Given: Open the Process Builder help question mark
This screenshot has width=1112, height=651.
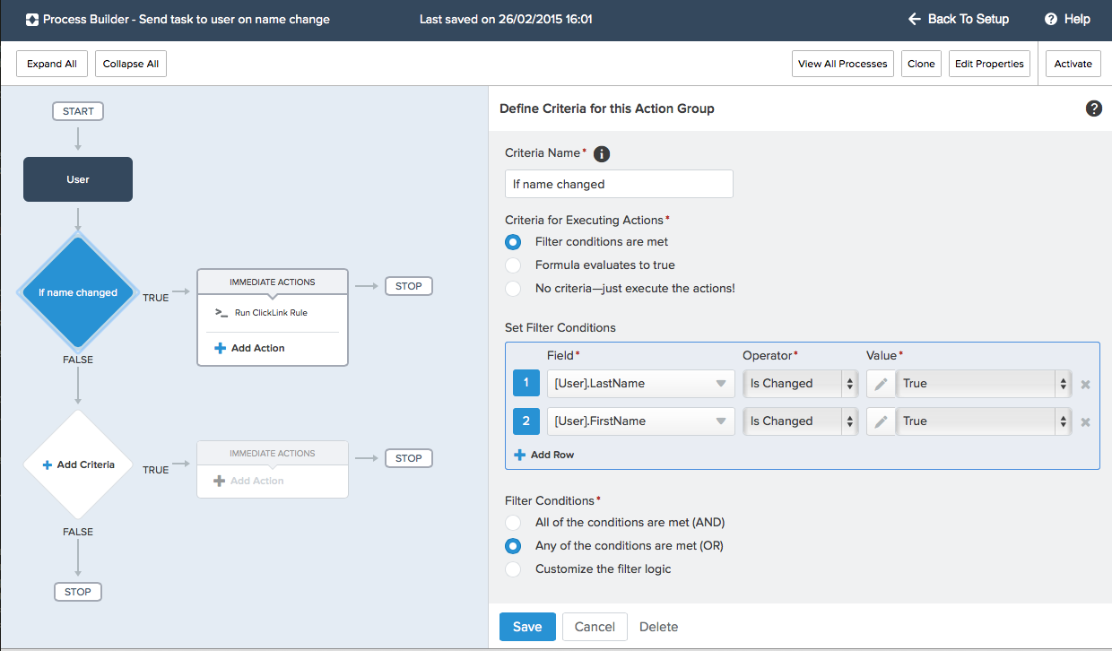Looking at the screenshot, I should click(1093, 108).
